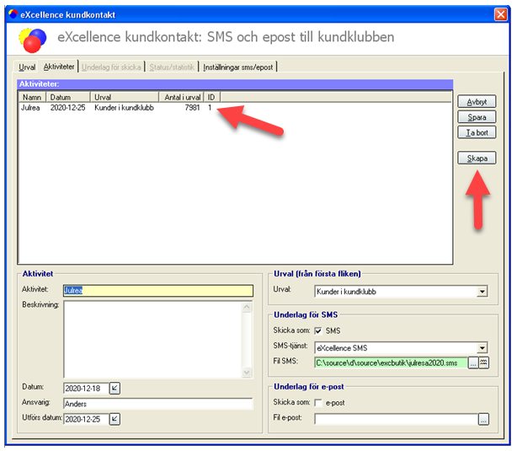Click the Fil SMS path field
517x451 pixels.
click(391, 362)
